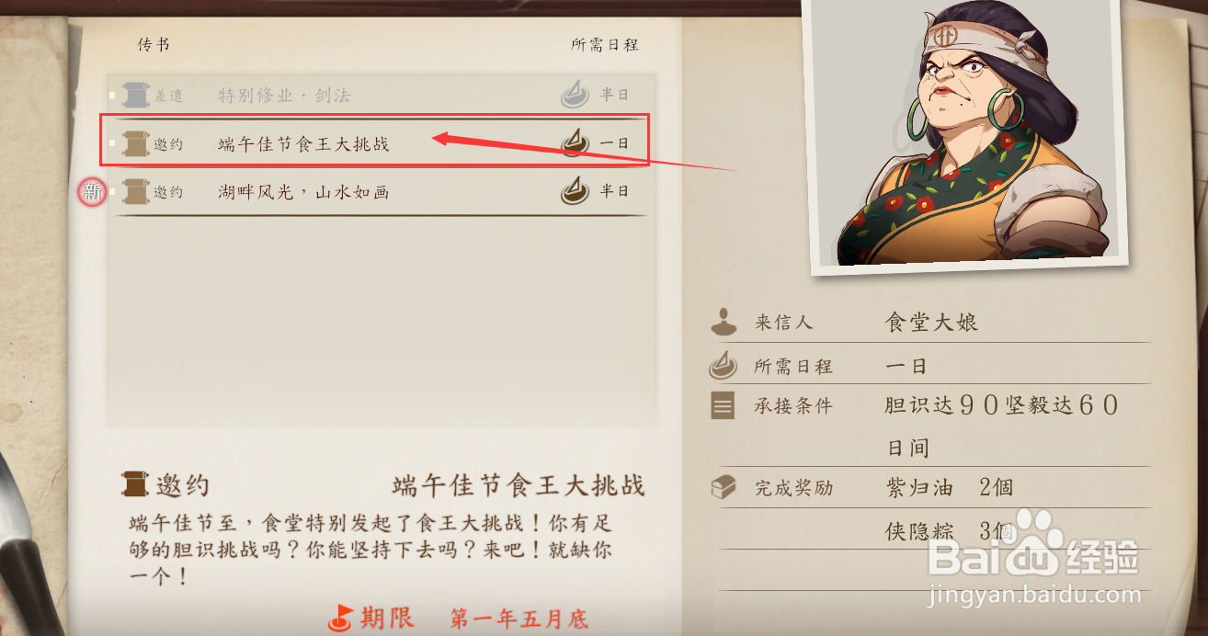This screenshot has height=636, width=1208.
Task: Click the 所需日程 column header
Action: point(604,44)
